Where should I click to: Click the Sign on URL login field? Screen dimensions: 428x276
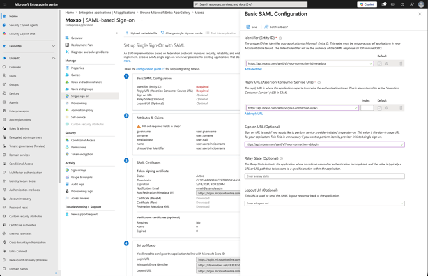tap(325, 144)
